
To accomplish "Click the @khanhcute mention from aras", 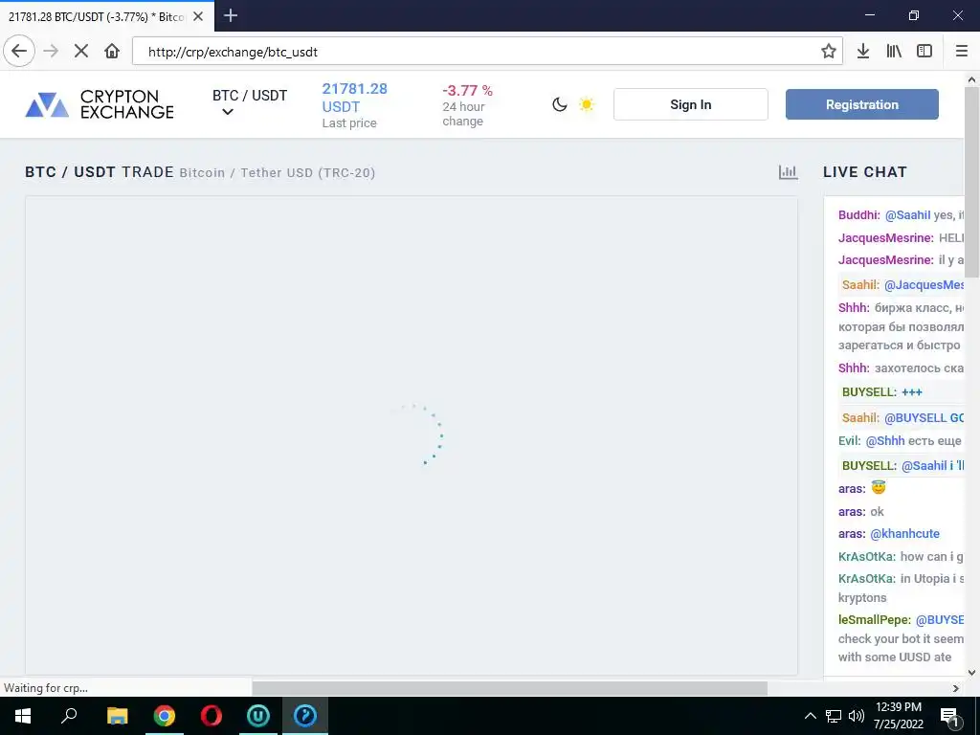I will coord(905,534).
